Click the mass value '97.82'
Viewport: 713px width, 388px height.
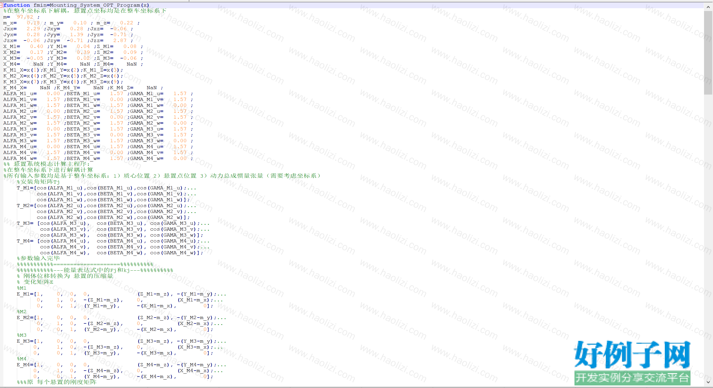[25, 17]
